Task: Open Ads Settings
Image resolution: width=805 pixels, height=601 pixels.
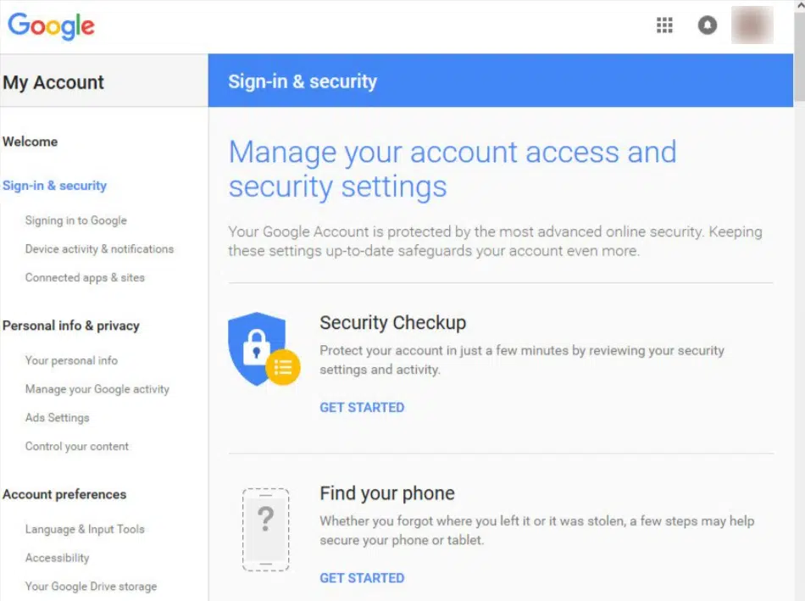Action: click(57, 418)
